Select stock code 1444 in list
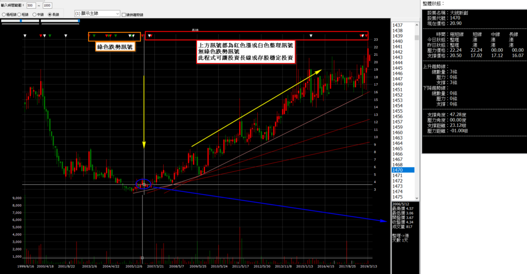527x274 pixels. point(402,63)
